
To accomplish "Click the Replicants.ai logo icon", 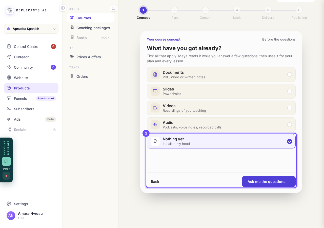I will tap(10, 10).
